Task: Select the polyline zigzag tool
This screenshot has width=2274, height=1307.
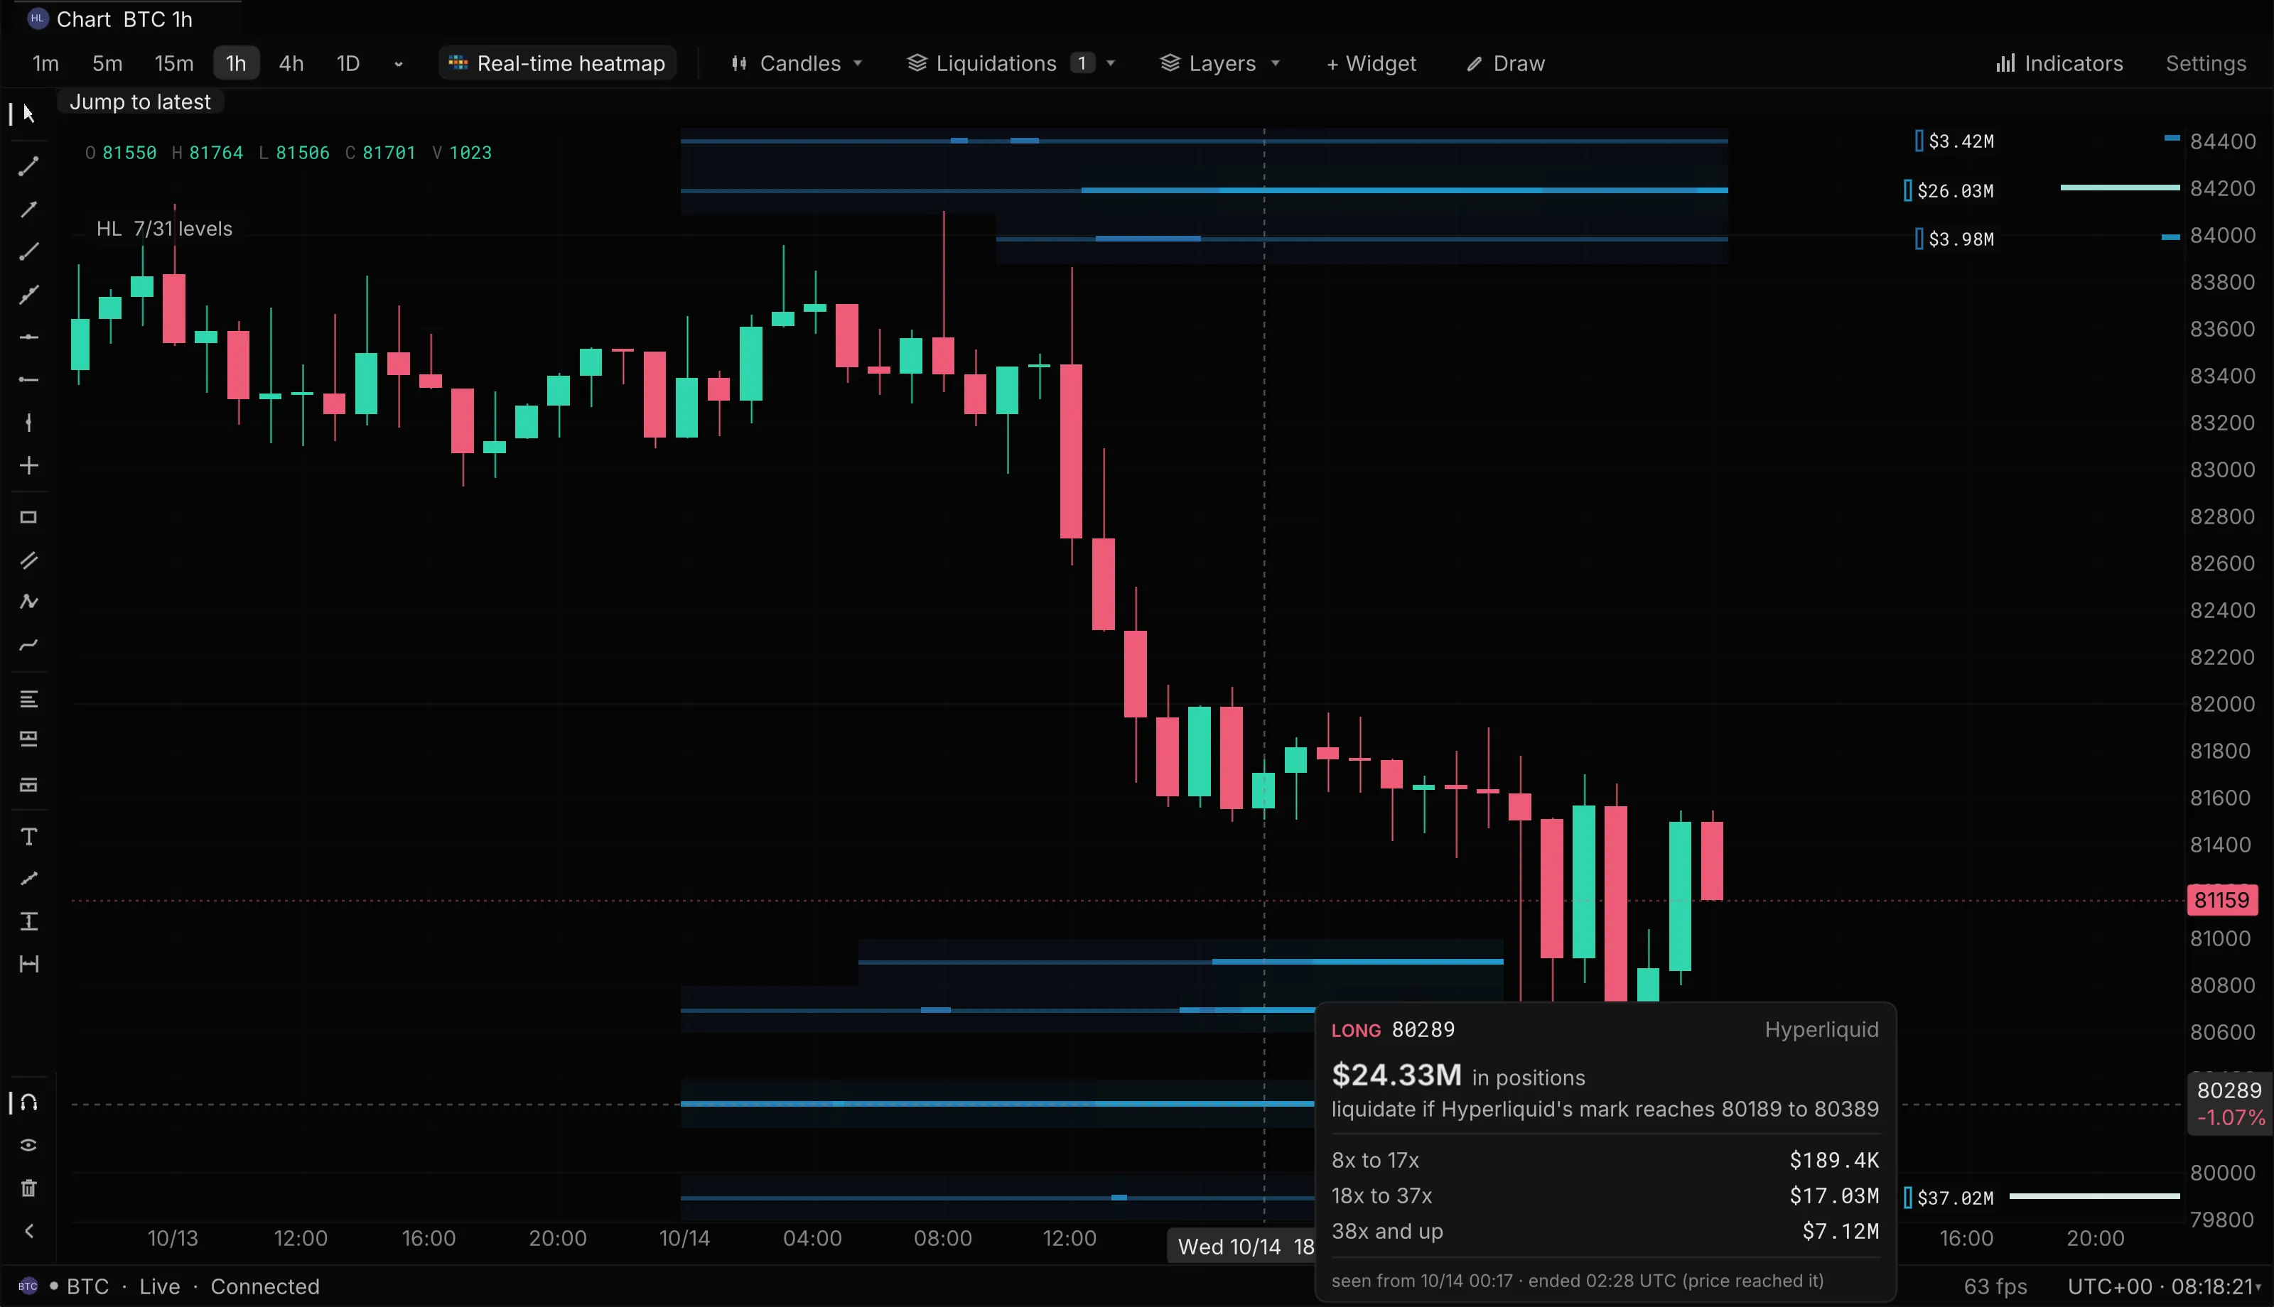Action: tap(28, 602)
